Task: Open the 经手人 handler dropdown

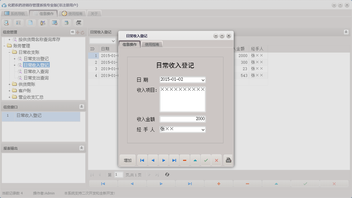Action: click(x=203, y=129)
